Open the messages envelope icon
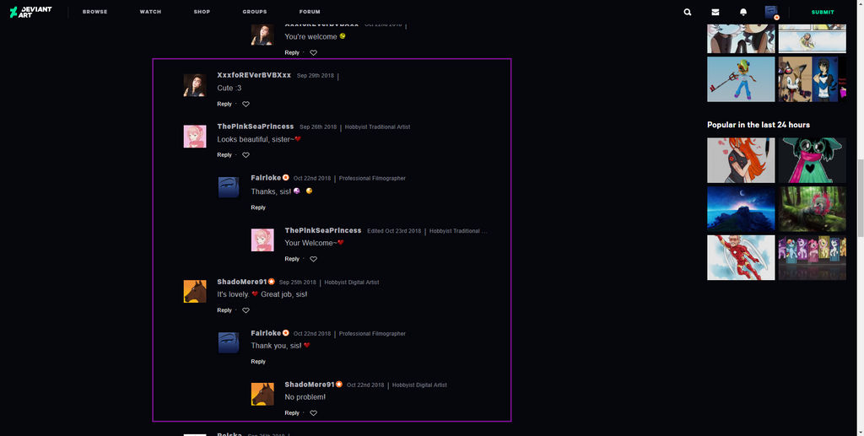The width and height of the screenshot is (864, 436). [x=715, y=12]
